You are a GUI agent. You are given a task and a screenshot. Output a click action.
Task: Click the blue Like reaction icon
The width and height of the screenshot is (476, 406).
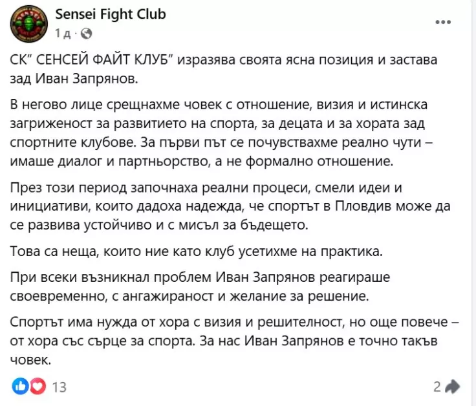click(20, 387)
